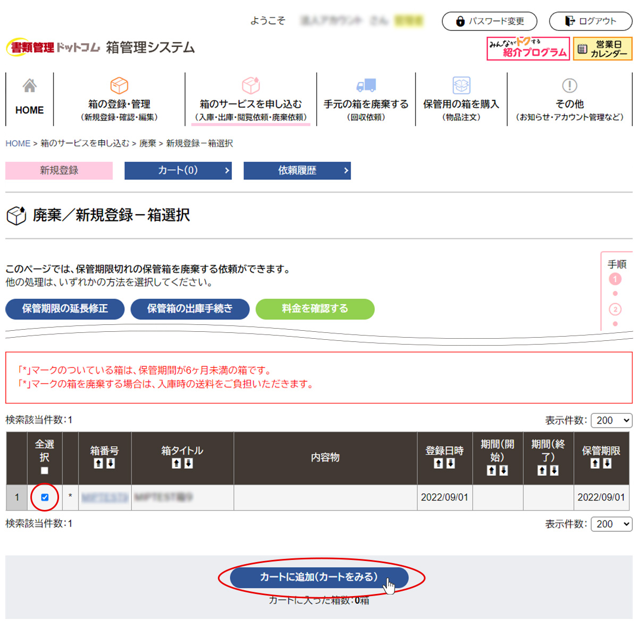
Task: Select the 新規登録 tab
Action: [59, 171]
